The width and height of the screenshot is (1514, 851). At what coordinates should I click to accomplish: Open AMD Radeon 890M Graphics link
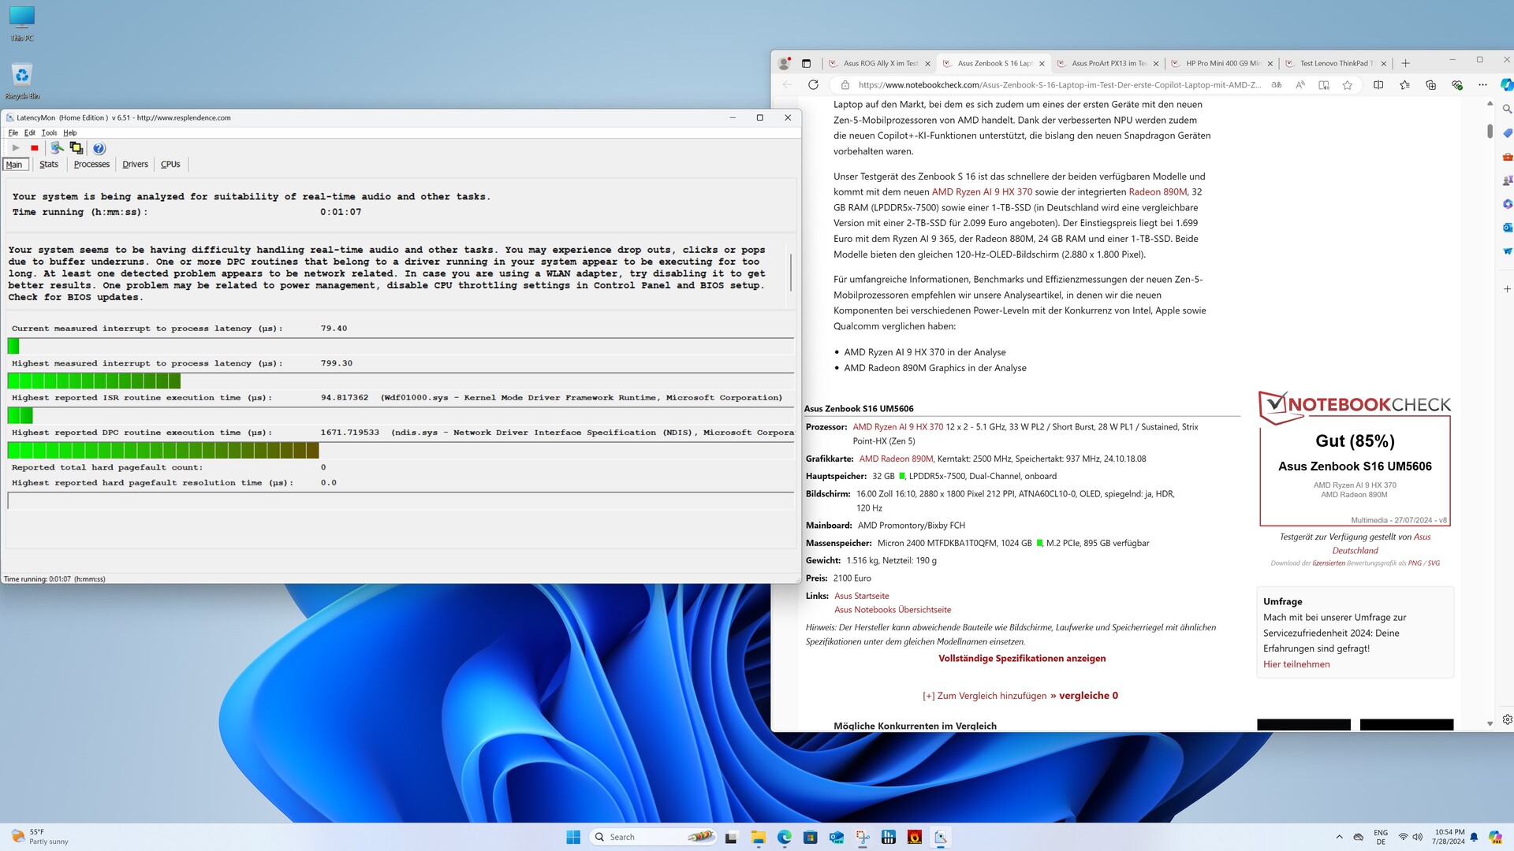pos(934,368)
